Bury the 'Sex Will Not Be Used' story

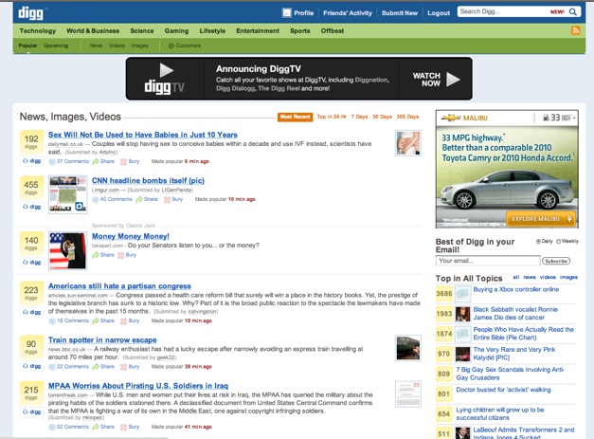[130, 161]
